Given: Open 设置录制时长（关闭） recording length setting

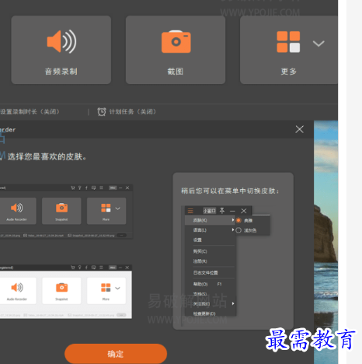Looking at the screenshot, I should pyautogui.click(x=30, y=112).
